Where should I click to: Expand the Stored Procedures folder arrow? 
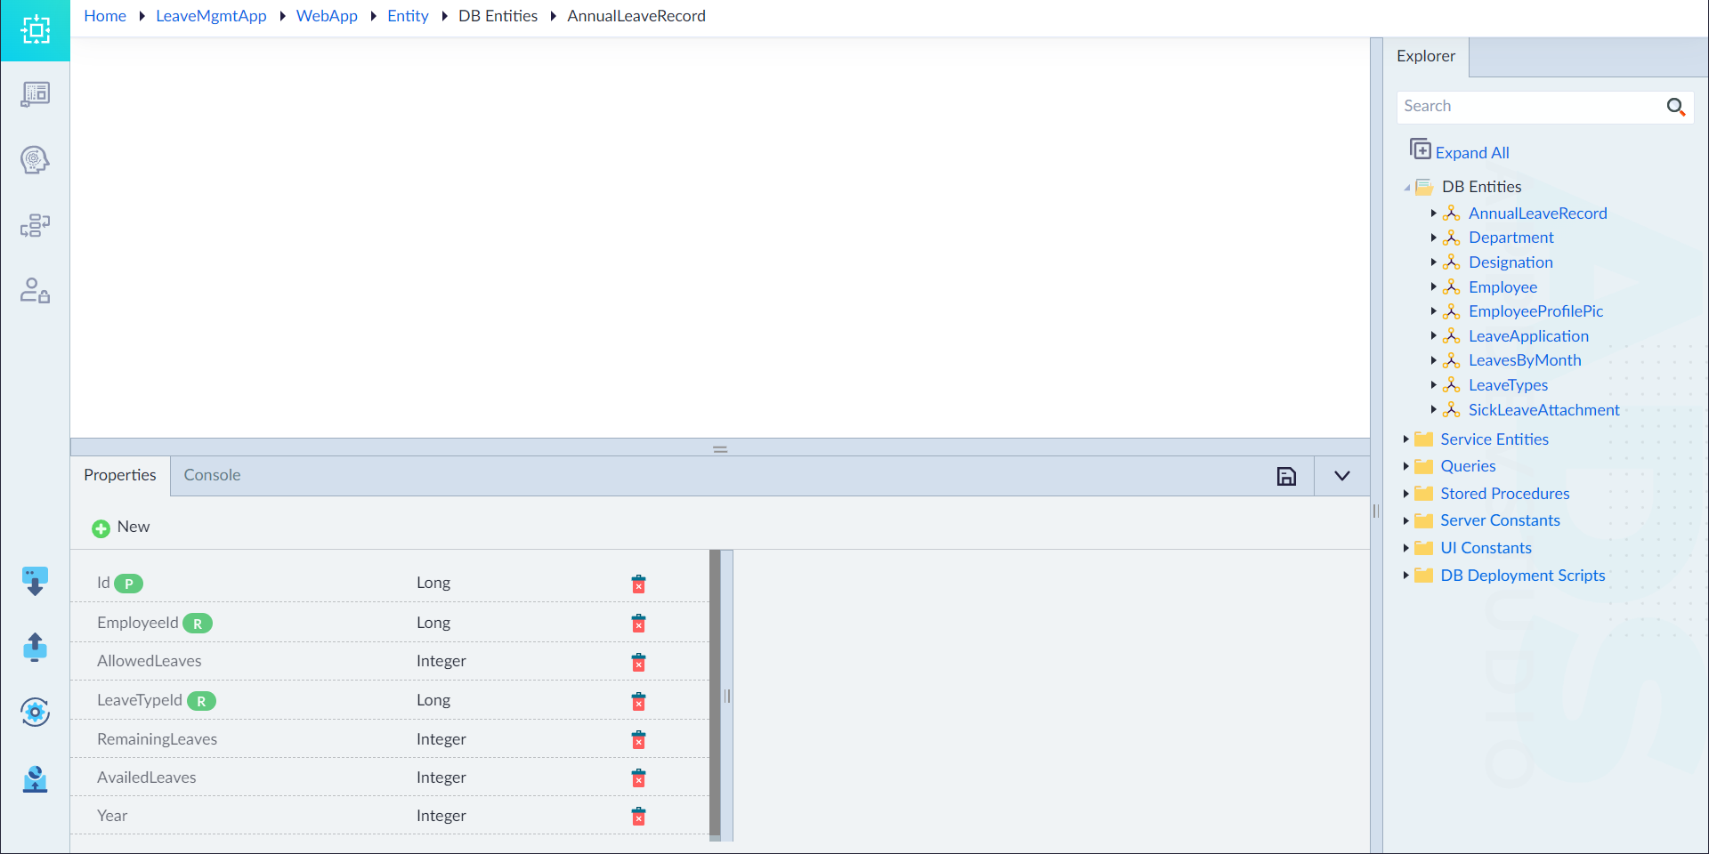pyautogui.click(x=1405, y=494)
